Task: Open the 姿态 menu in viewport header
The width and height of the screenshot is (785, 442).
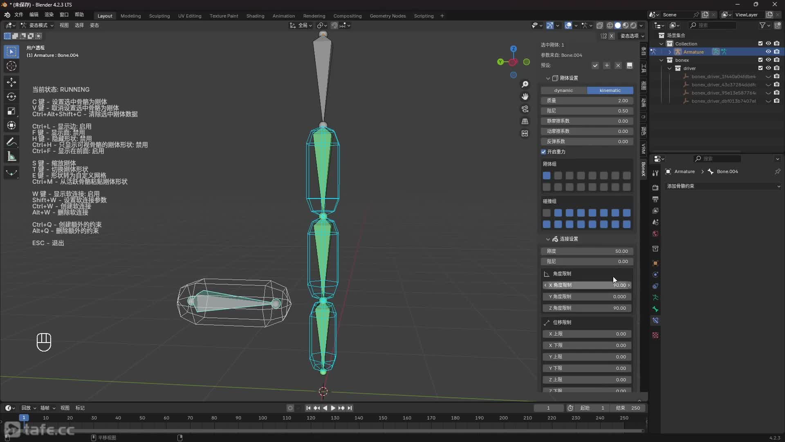Action: [x=94, y=25]
